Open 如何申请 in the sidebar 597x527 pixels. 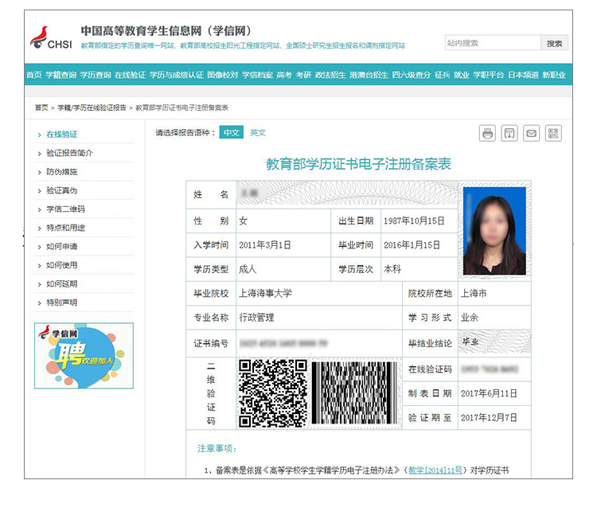(x=62, y=247)
